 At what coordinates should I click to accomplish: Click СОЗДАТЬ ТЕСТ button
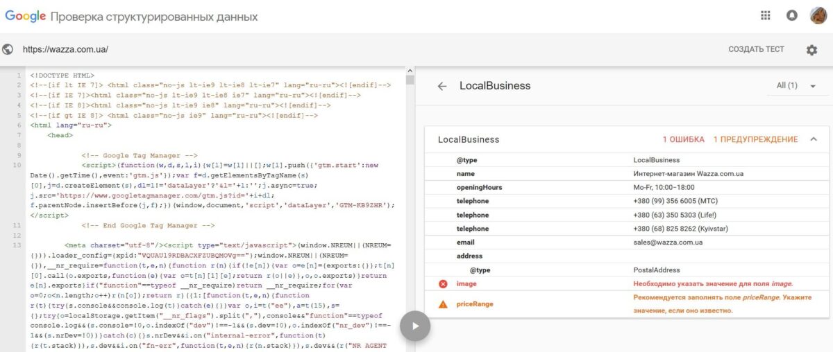point(756,50)
